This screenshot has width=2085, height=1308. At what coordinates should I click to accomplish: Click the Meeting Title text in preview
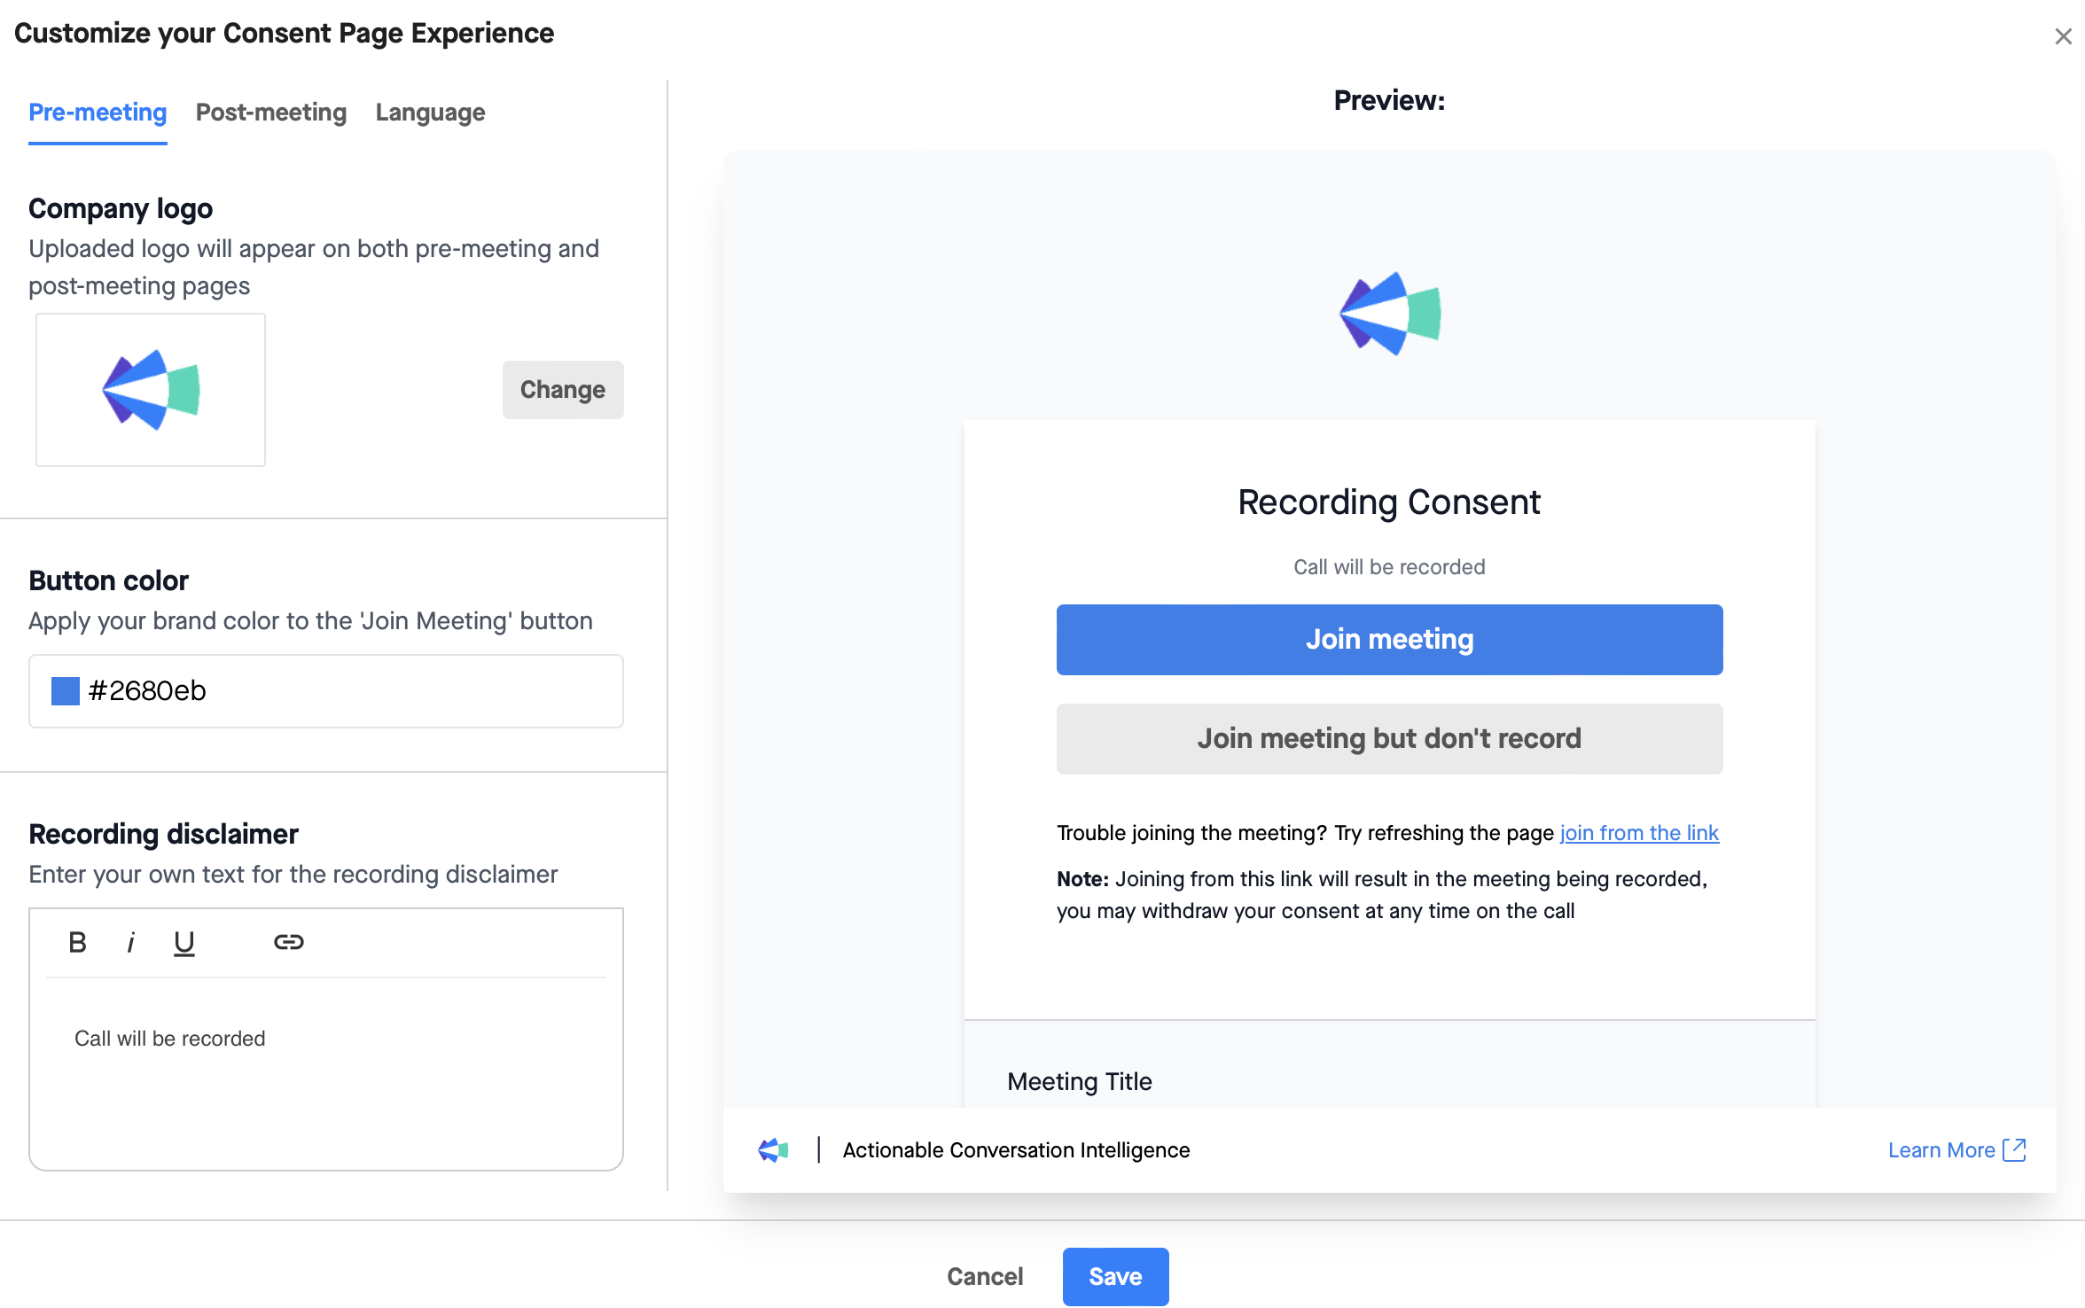point(1080,1081)
